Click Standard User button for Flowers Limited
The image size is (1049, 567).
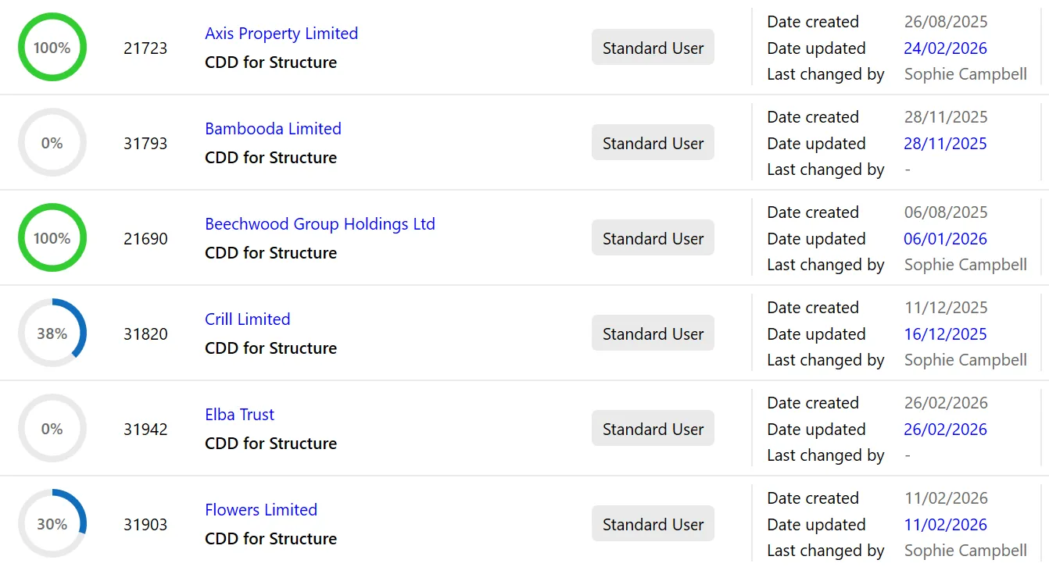(653, 523)
